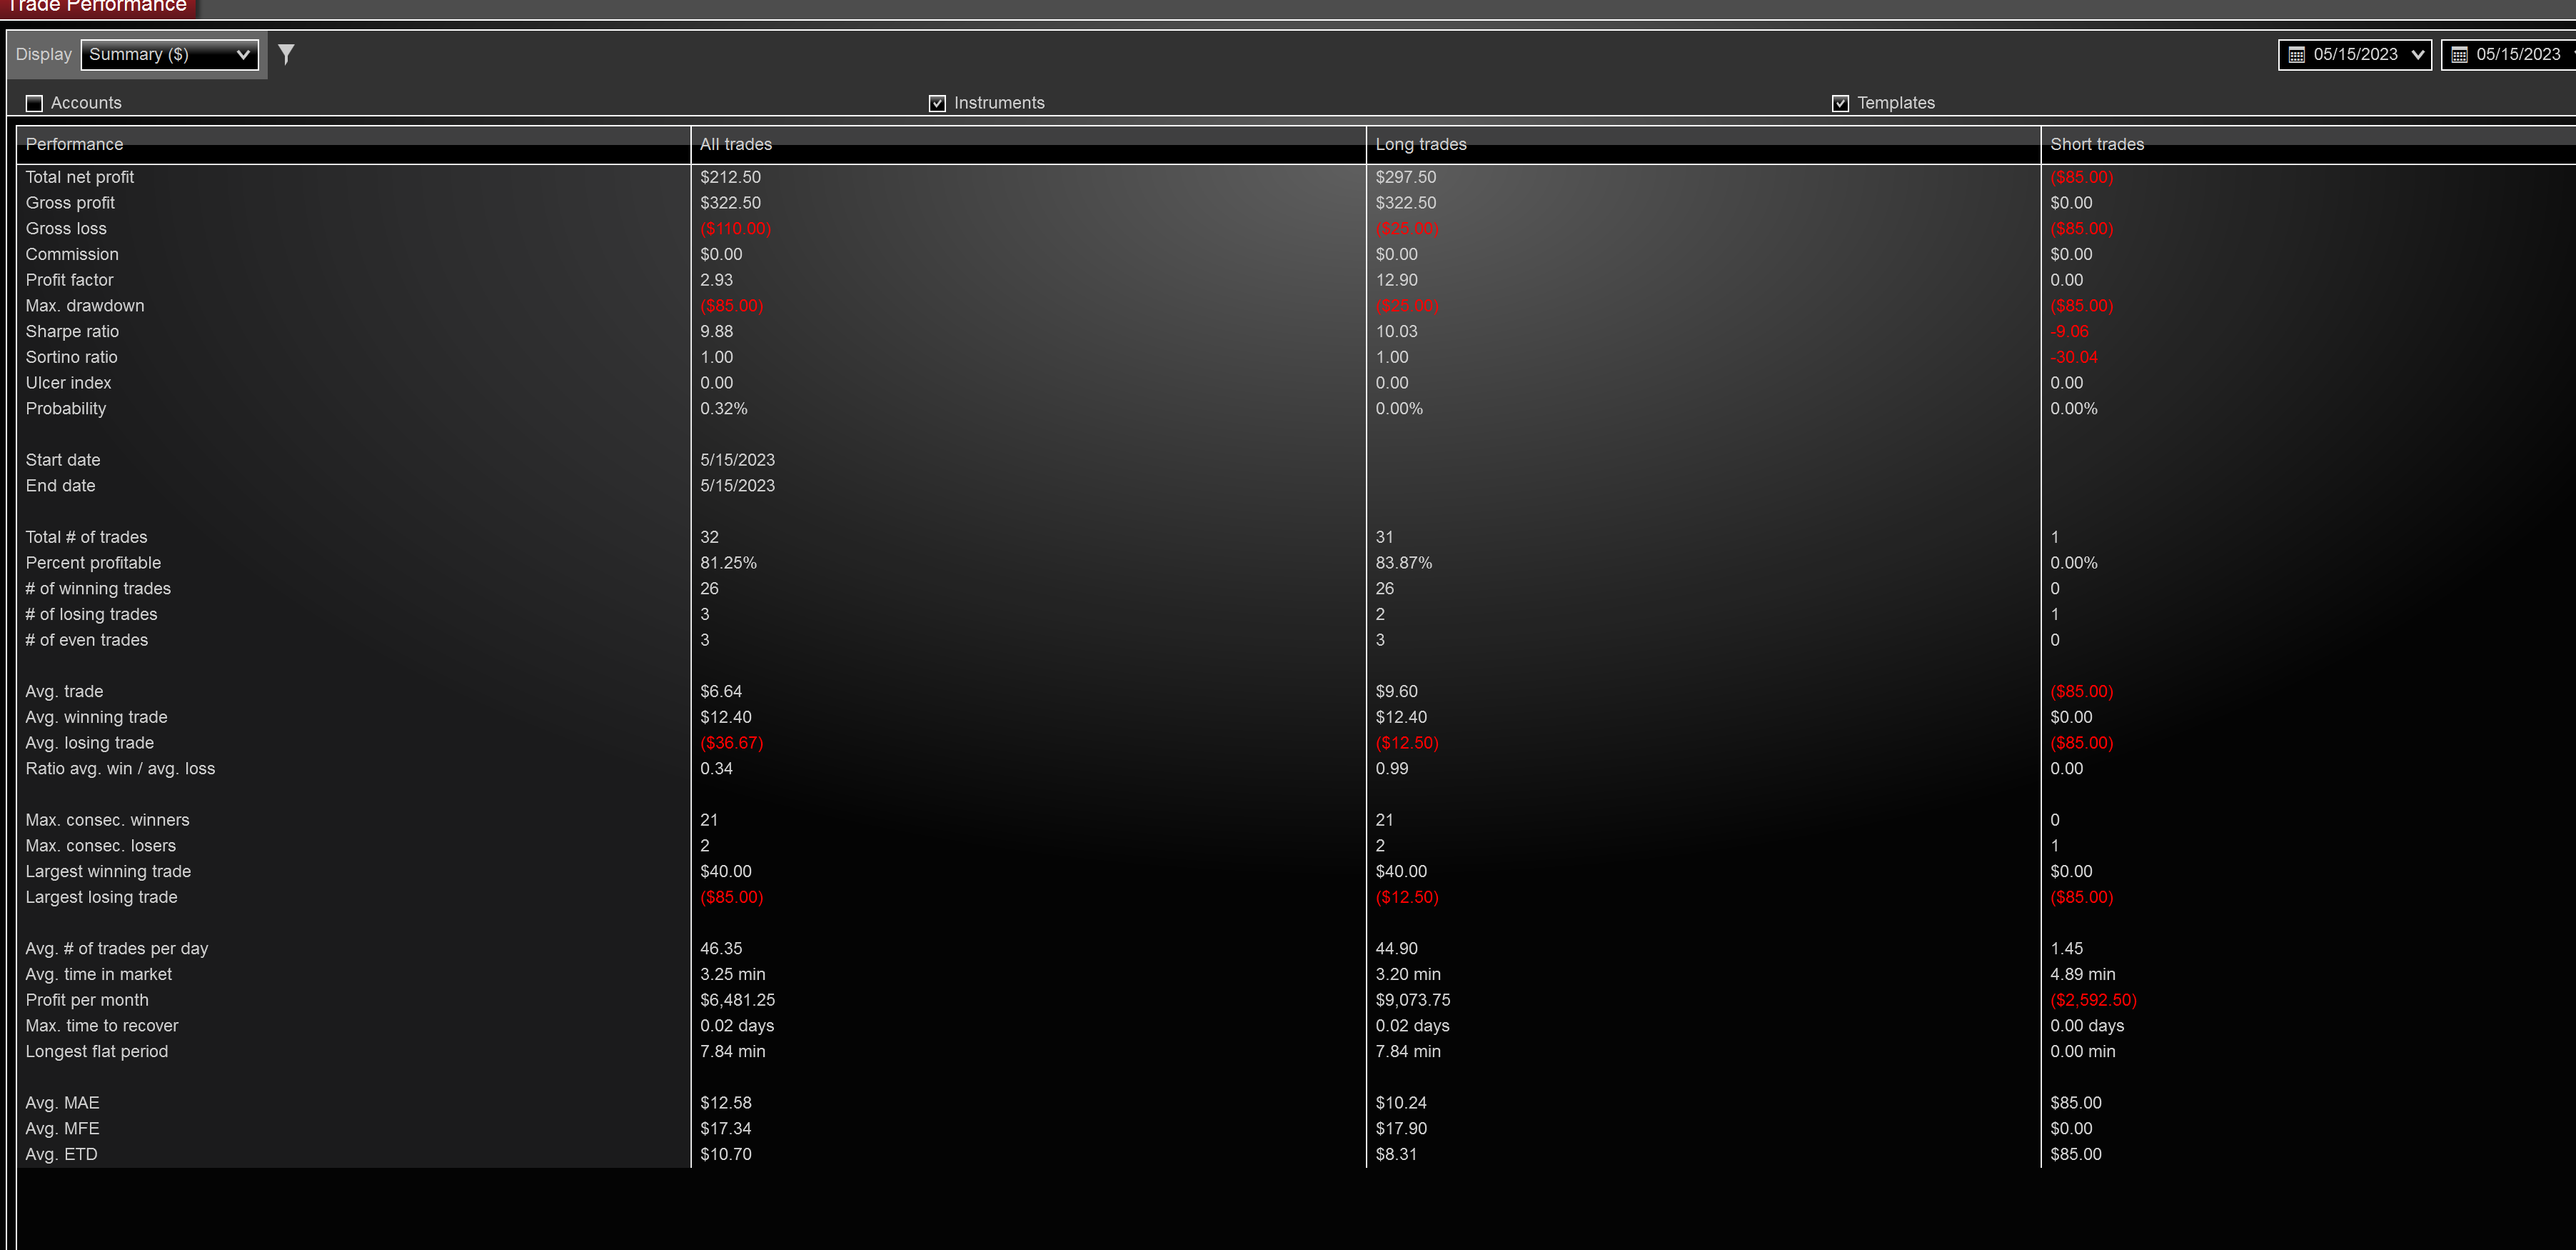Click the $17.90 long Avg. MFE value
2576x1250 pixels.
click(x=1401, y=1129)
